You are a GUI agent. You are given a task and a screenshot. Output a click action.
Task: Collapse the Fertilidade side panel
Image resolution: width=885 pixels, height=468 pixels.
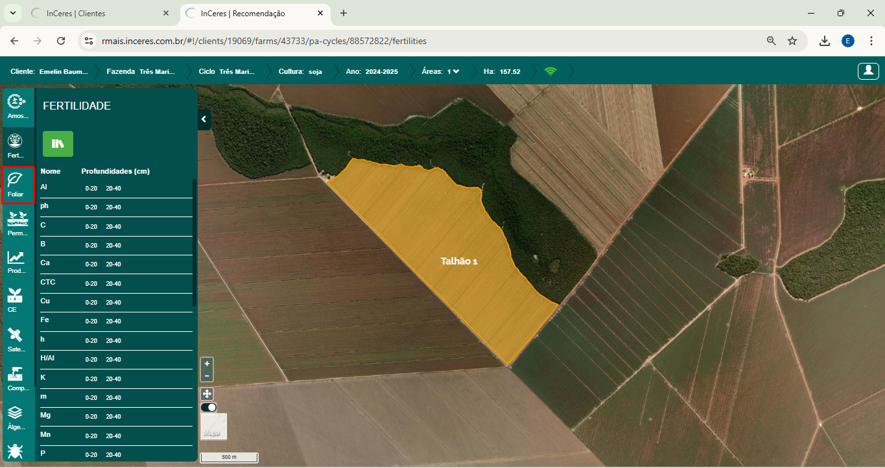tap(204, 119)
